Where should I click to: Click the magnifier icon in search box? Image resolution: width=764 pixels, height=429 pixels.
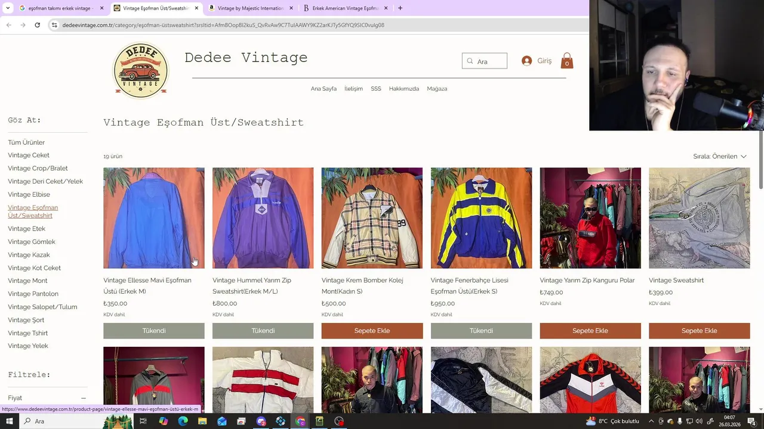tap(470, 61)
